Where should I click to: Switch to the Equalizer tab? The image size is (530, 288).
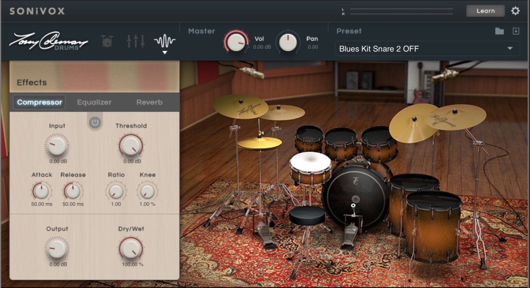coord(94,102)
